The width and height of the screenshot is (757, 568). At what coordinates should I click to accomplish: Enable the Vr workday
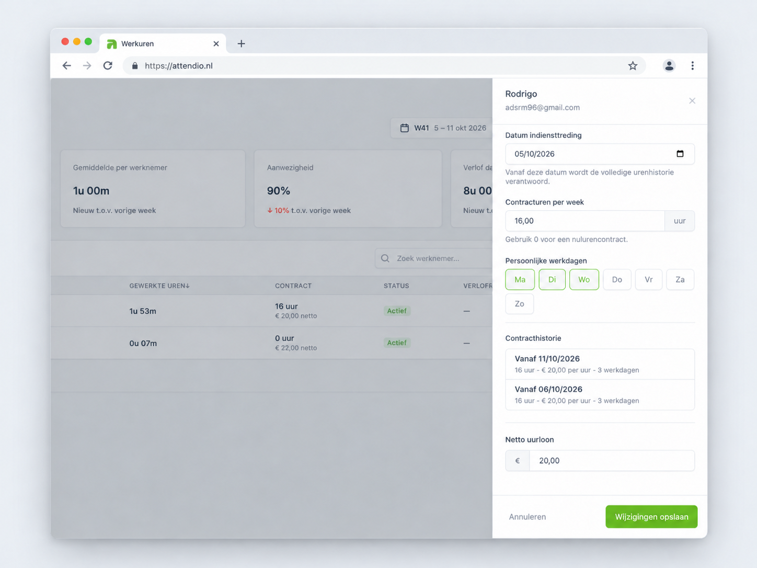pos(648,280)
